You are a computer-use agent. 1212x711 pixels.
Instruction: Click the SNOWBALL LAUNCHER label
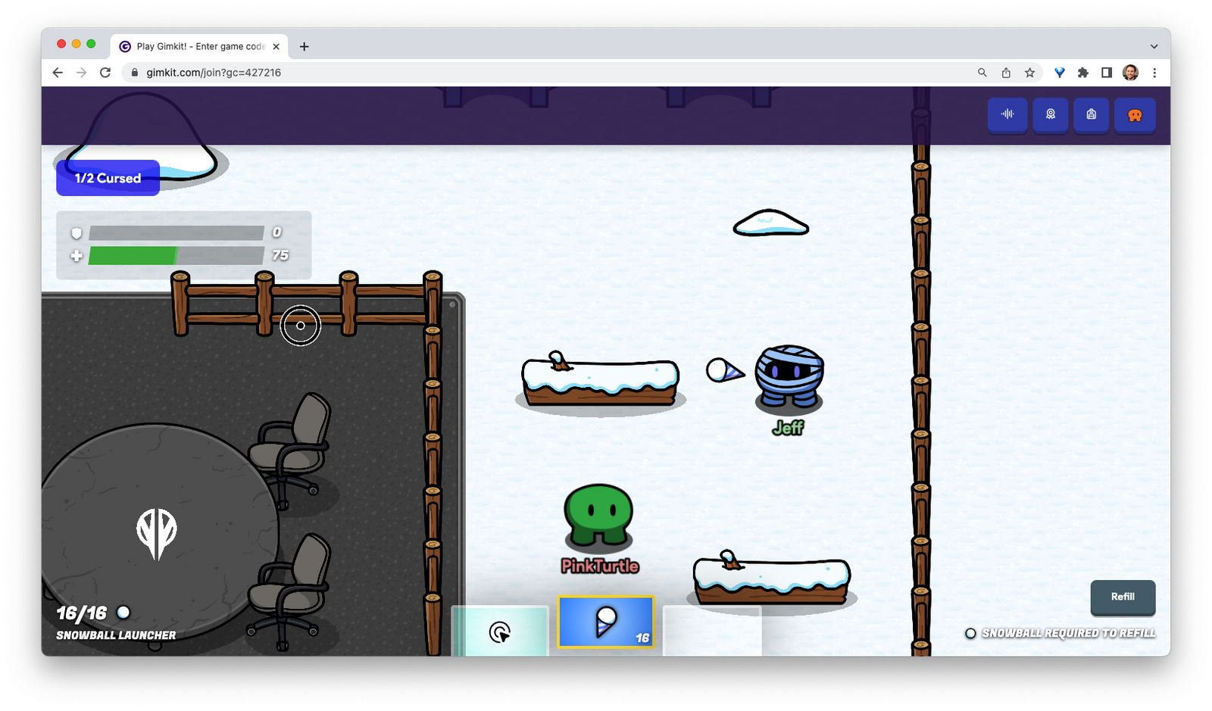coord(116,635)
